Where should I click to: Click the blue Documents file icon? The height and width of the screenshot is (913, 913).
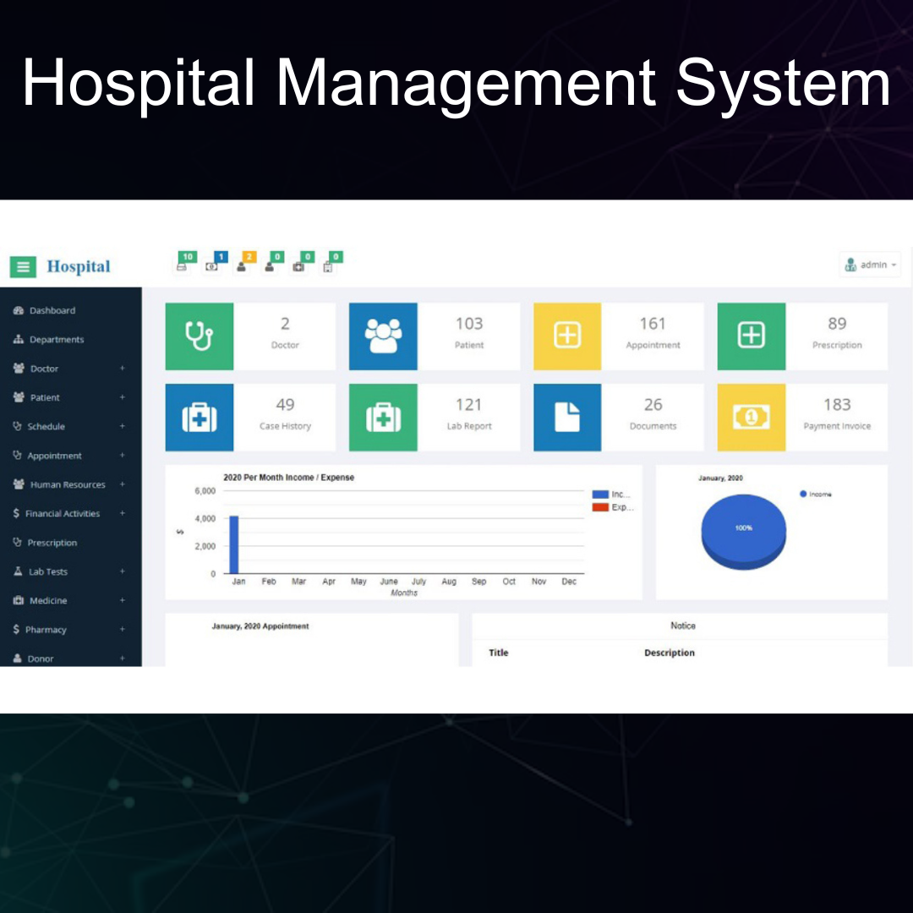567,418
